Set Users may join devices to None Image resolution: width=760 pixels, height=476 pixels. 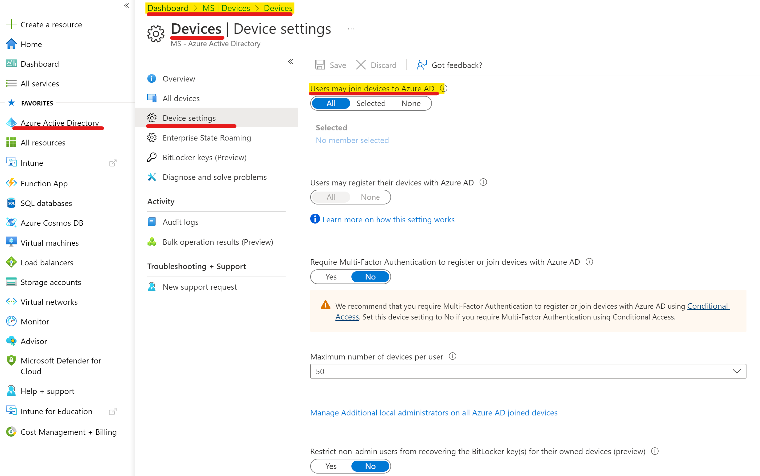(411, 103)
